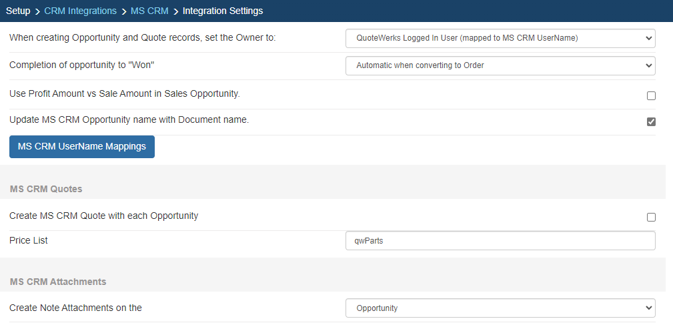This screenshot has width=673, height=325.
Task: Click the Price List input field
Action: [500, 241]
